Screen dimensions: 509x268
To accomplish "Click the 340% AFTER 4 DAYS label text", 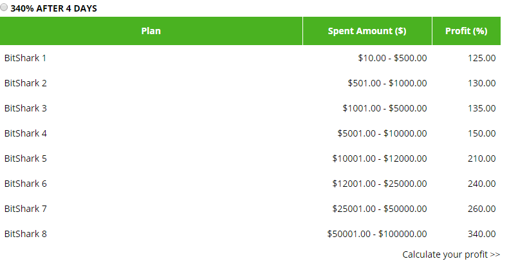I will [53, 9].
